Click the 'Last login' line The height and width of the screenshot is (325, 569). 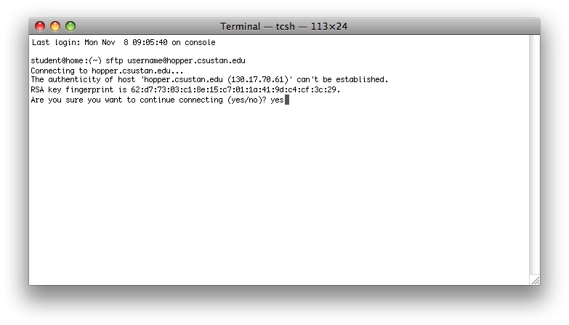tap(124, 42)
